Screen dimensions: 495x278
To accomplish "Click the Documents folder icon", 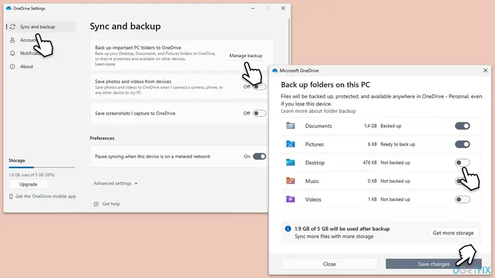I will point(291,126).
